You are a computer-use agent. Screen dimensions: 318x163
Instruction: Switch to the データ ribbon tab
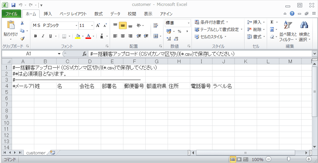[x=115, y=13]
